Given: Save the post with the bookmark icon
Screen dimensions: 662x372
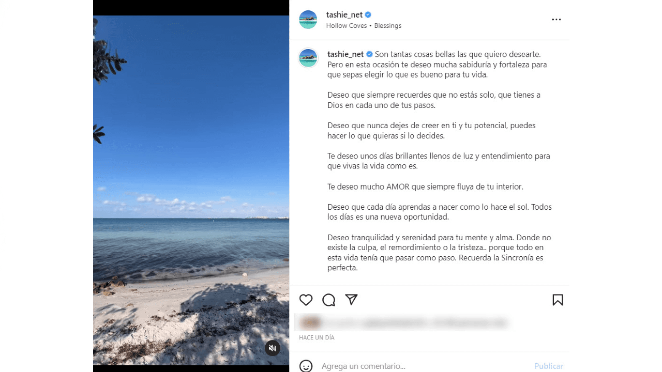Looking at the screenshot, I should [x=558, y=300].
